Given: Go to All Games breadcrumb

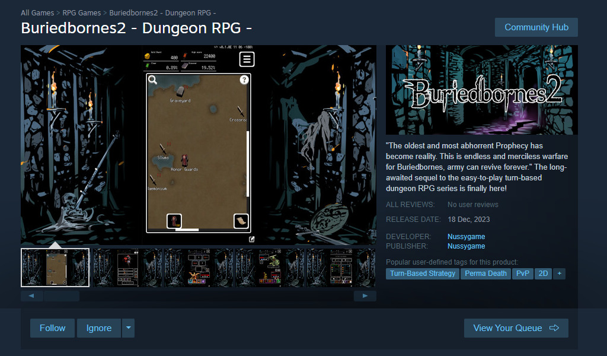Looking at the screenshot, I should (37, 13).
